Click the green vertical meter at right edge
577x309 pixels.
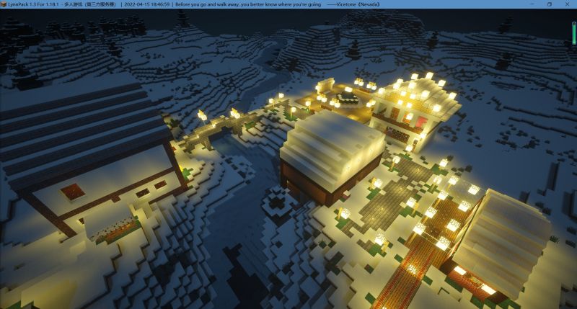(573, 32)
